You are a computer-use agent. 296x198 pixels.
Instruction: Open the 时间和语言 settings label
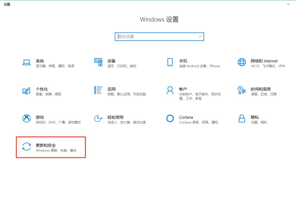point(261,89)
